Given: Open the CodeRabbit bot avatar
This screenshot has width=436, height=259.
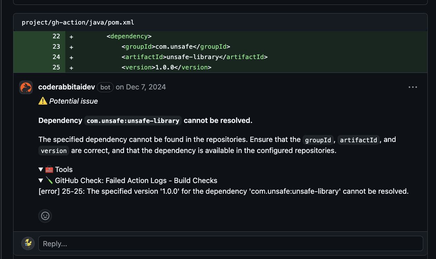Looking at the screenshot, I should coord(26,87).
